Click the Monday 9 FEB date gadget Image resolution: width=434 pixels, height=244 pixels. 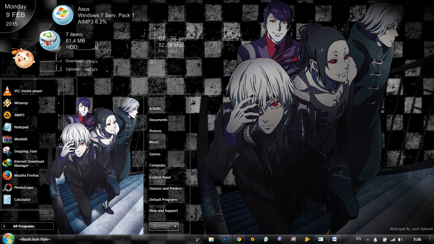pyautogui.click(x=15, y=15)
